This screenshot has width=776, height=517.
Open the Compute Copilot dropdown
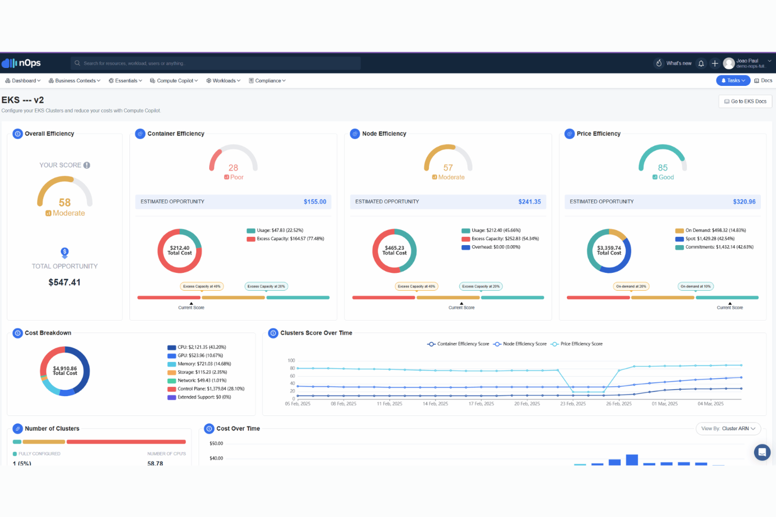pyautogui.click(x=174, y=80)
